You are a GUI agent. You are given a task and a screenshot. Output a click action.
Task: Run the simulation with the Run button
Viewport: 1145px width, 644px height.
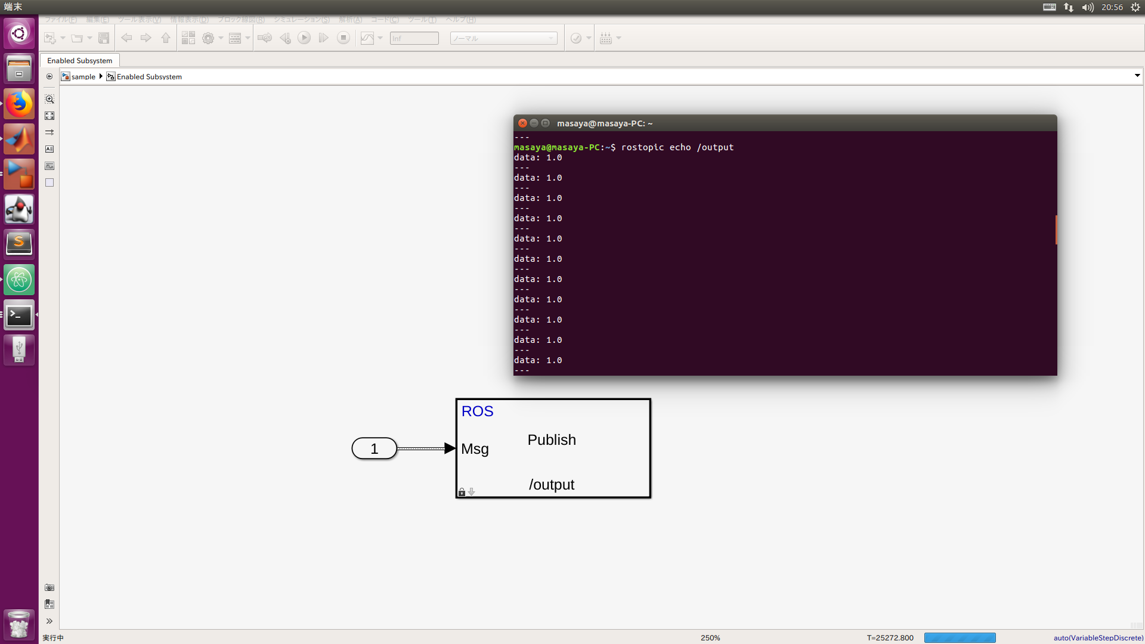[x=305, y=38]
